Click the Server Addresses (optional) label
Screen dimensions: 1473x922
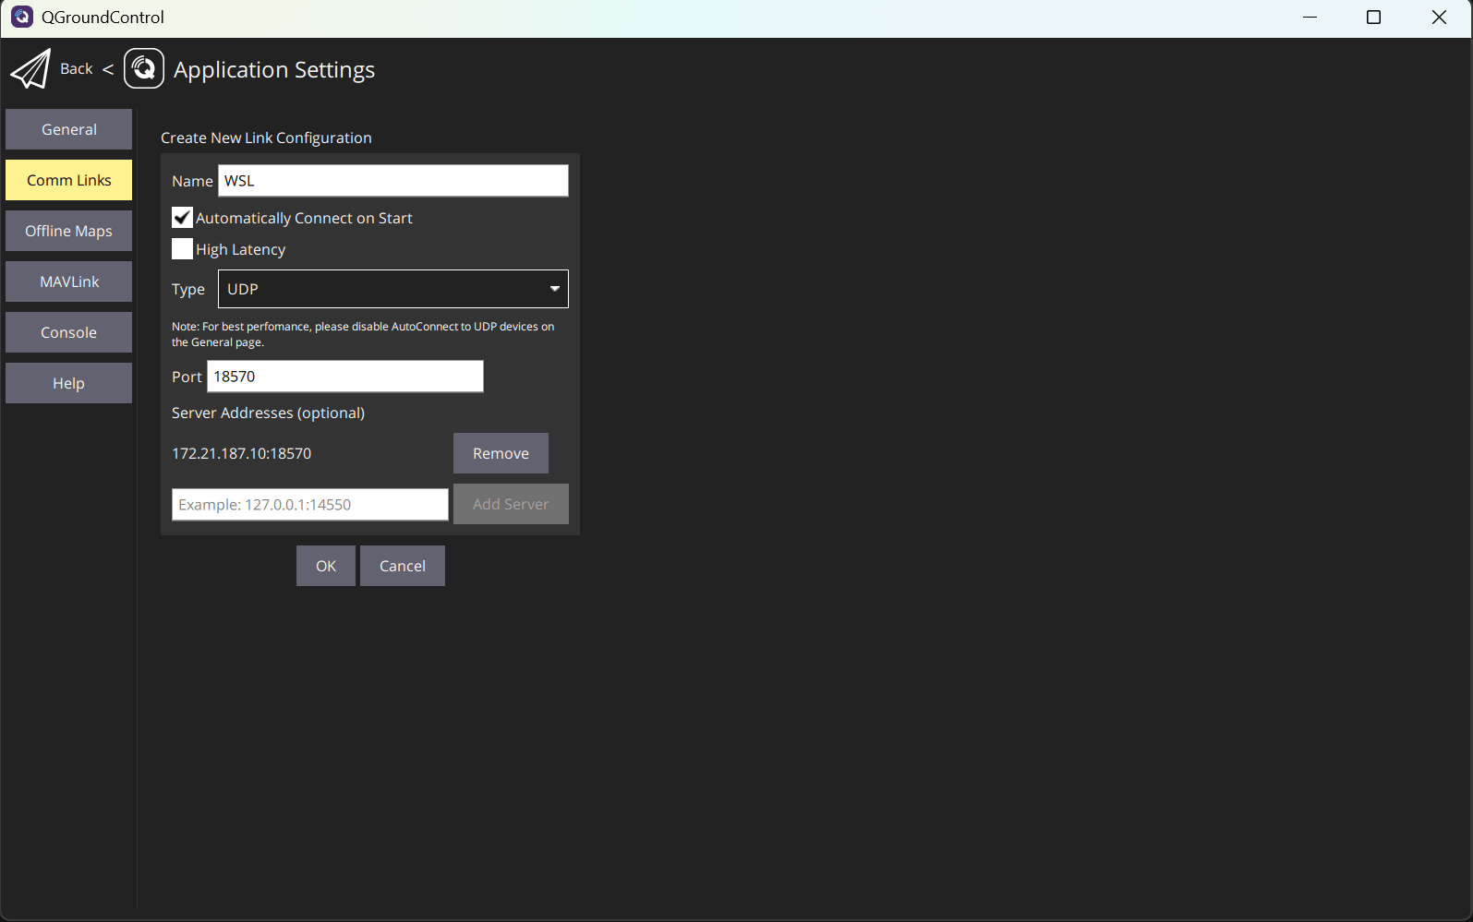tap(269, 413)
